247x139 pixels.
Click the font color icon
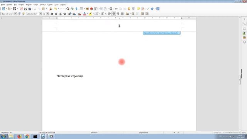(85, 14)
